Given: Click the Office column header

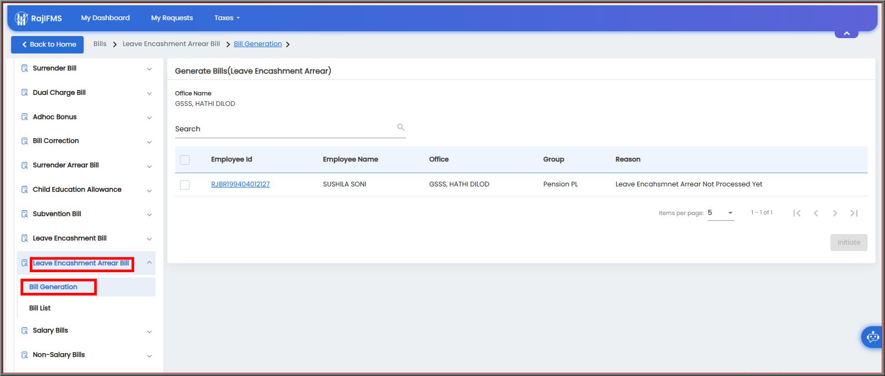Looking at the screenshot, I should click(x=439, y=159).
